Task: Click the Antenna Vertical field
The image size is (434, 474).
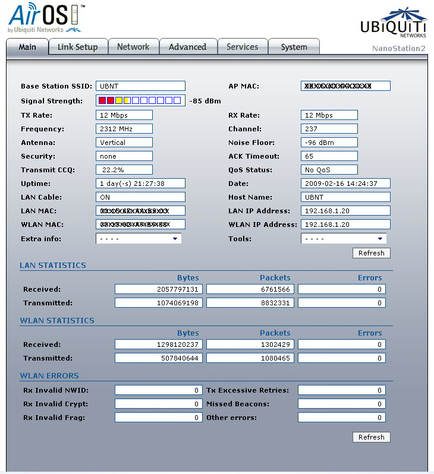Action: 124,143
